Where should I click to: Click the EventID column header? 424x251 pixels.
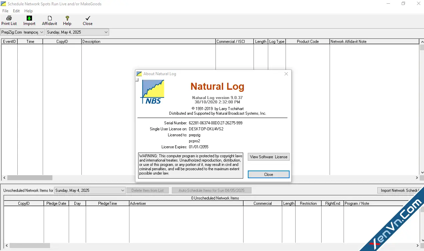pyautogui.click(x=9, y=42)
